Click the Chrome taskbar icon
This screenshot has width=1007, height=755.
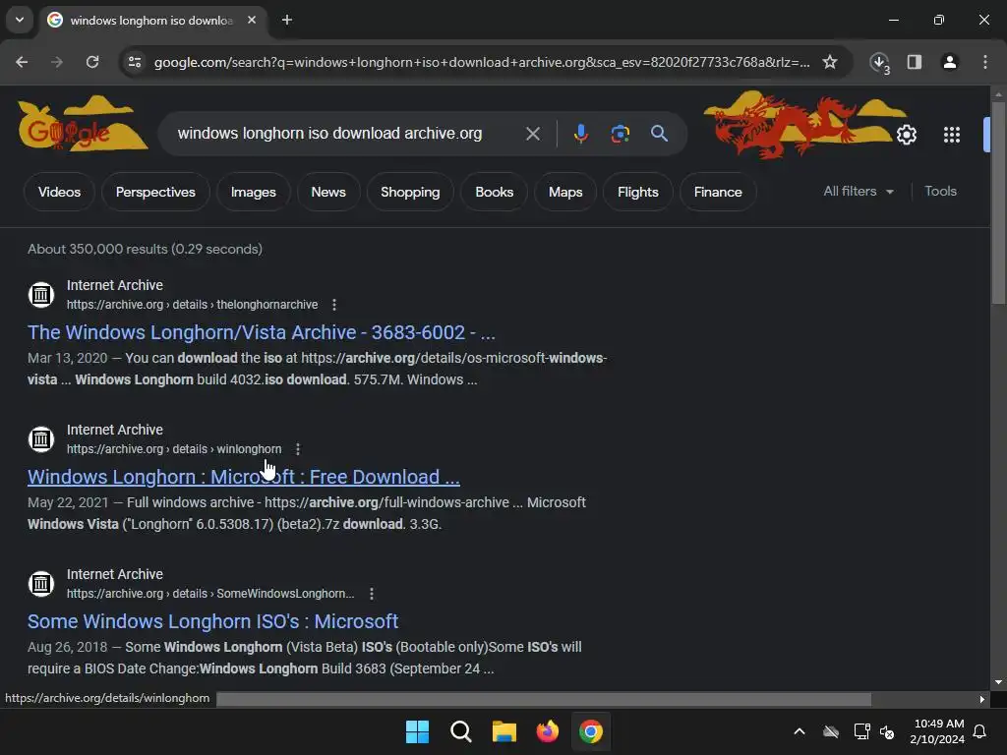591,731
